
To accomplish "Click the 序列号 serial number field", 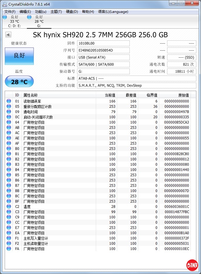I will pos(103,50).
